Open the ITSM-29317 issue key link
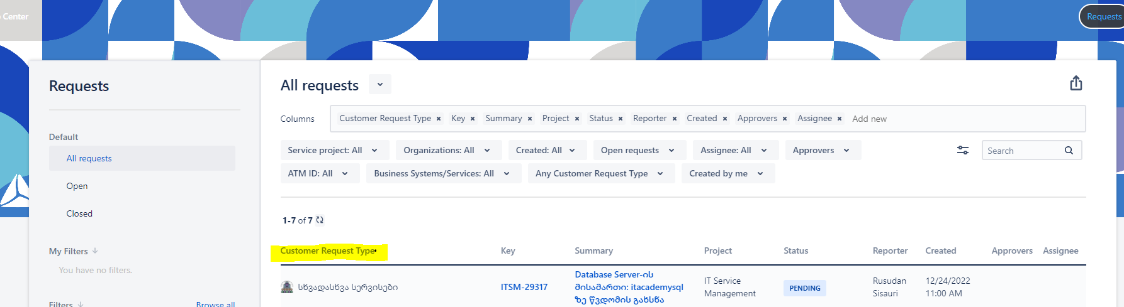 524,287
